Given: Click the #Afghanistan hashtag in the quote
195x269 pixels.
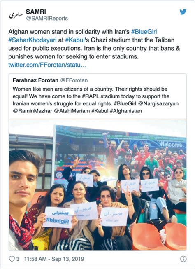Looking at the screenshot, I should pos(126,111).
